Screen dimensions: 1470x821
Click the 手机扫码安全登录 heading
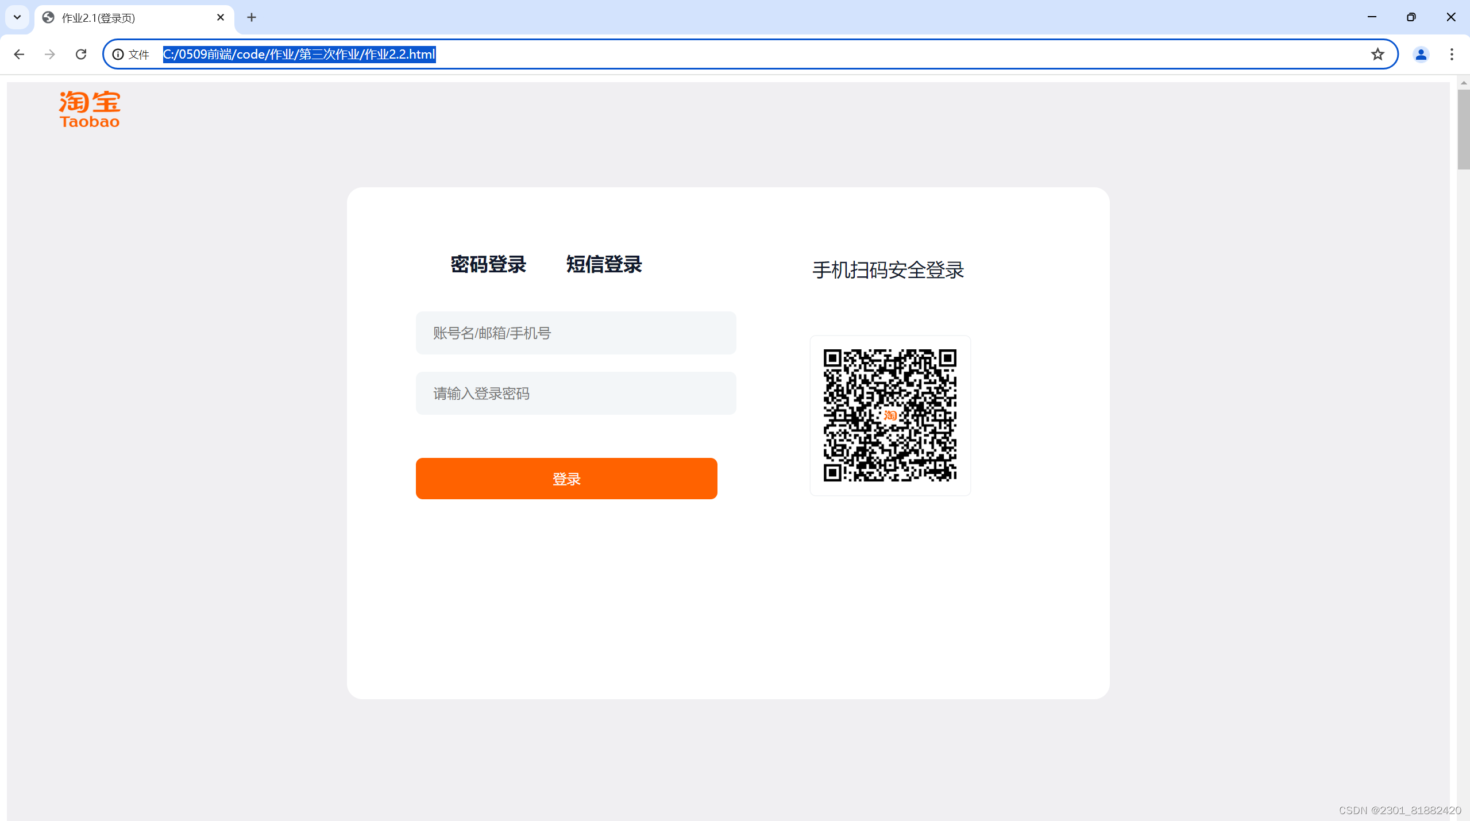888,270
